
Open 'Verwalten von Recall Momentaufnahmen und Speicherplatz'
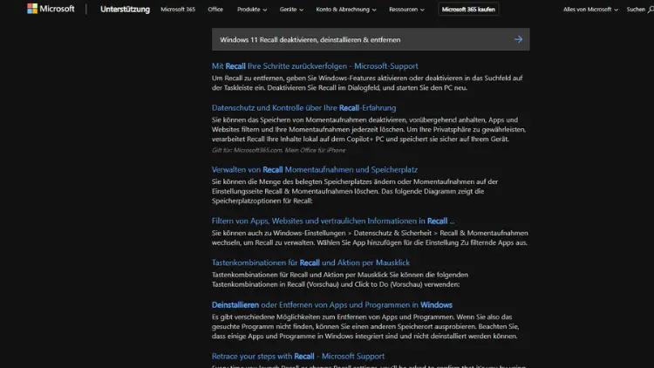tap(315, 169)
